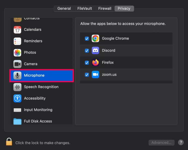The width and height of the screenshot is (188, 150).
Task: Click the Full Disk Access folder icon
Action: point(17,121)
